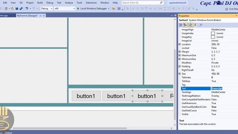Select the middle button1 on the form
The image size is (238, 134).
[116, 96]
